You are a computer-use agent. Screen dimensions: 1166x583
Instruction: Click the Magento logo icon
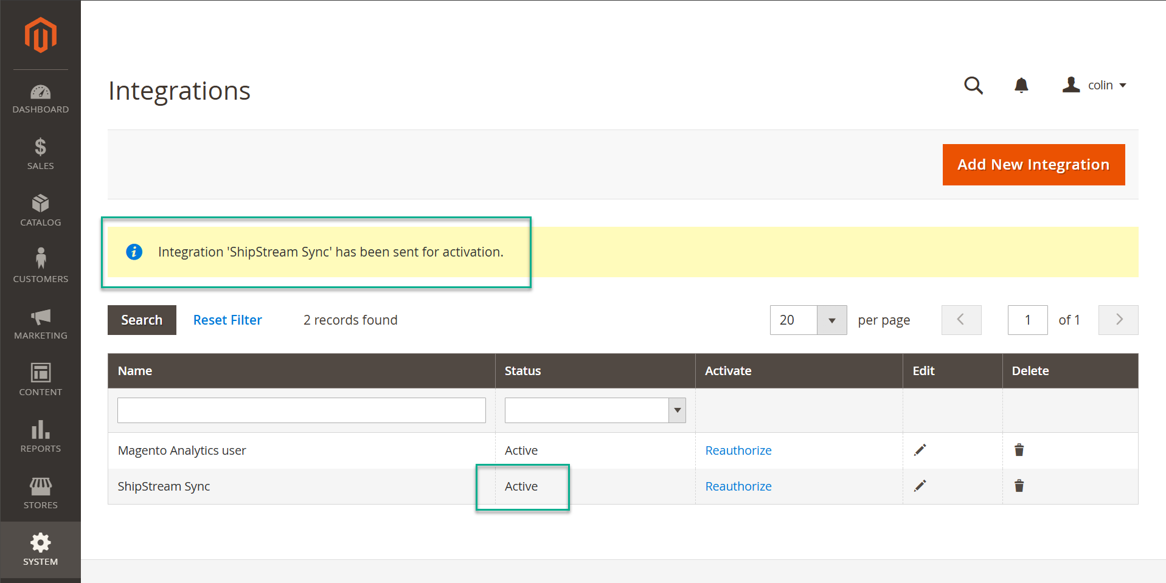point(40,35)
